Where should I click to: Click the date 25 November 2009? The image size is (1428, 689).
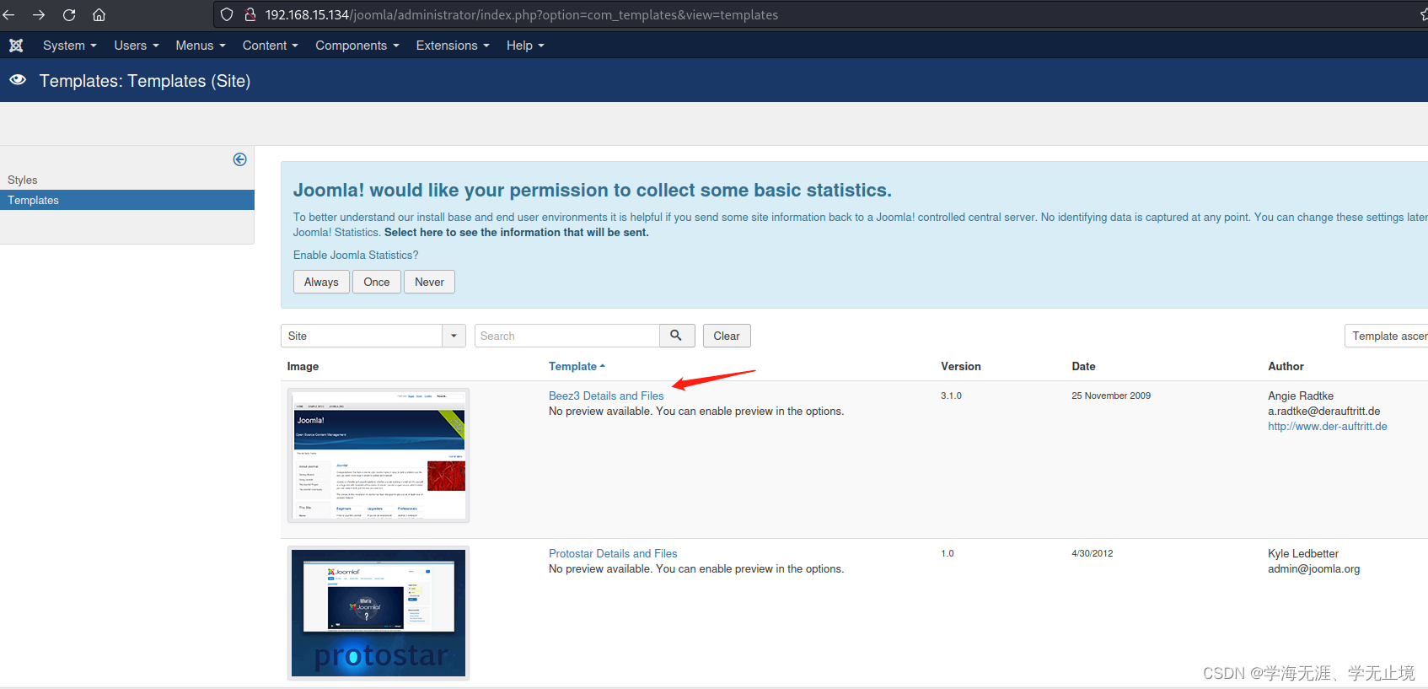tap(1111, 396)
